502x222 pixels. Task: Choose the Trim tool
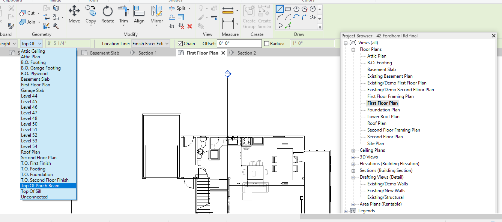(123, 14)
